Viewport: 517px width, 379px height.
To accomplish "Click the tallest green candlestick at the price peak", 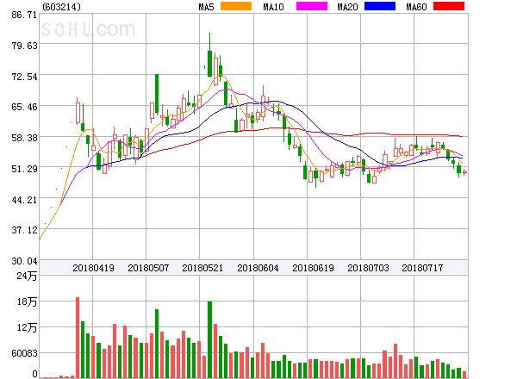I will (209, 55).
